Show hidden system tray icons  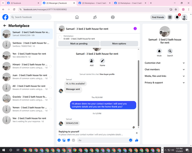coord(166,150)
